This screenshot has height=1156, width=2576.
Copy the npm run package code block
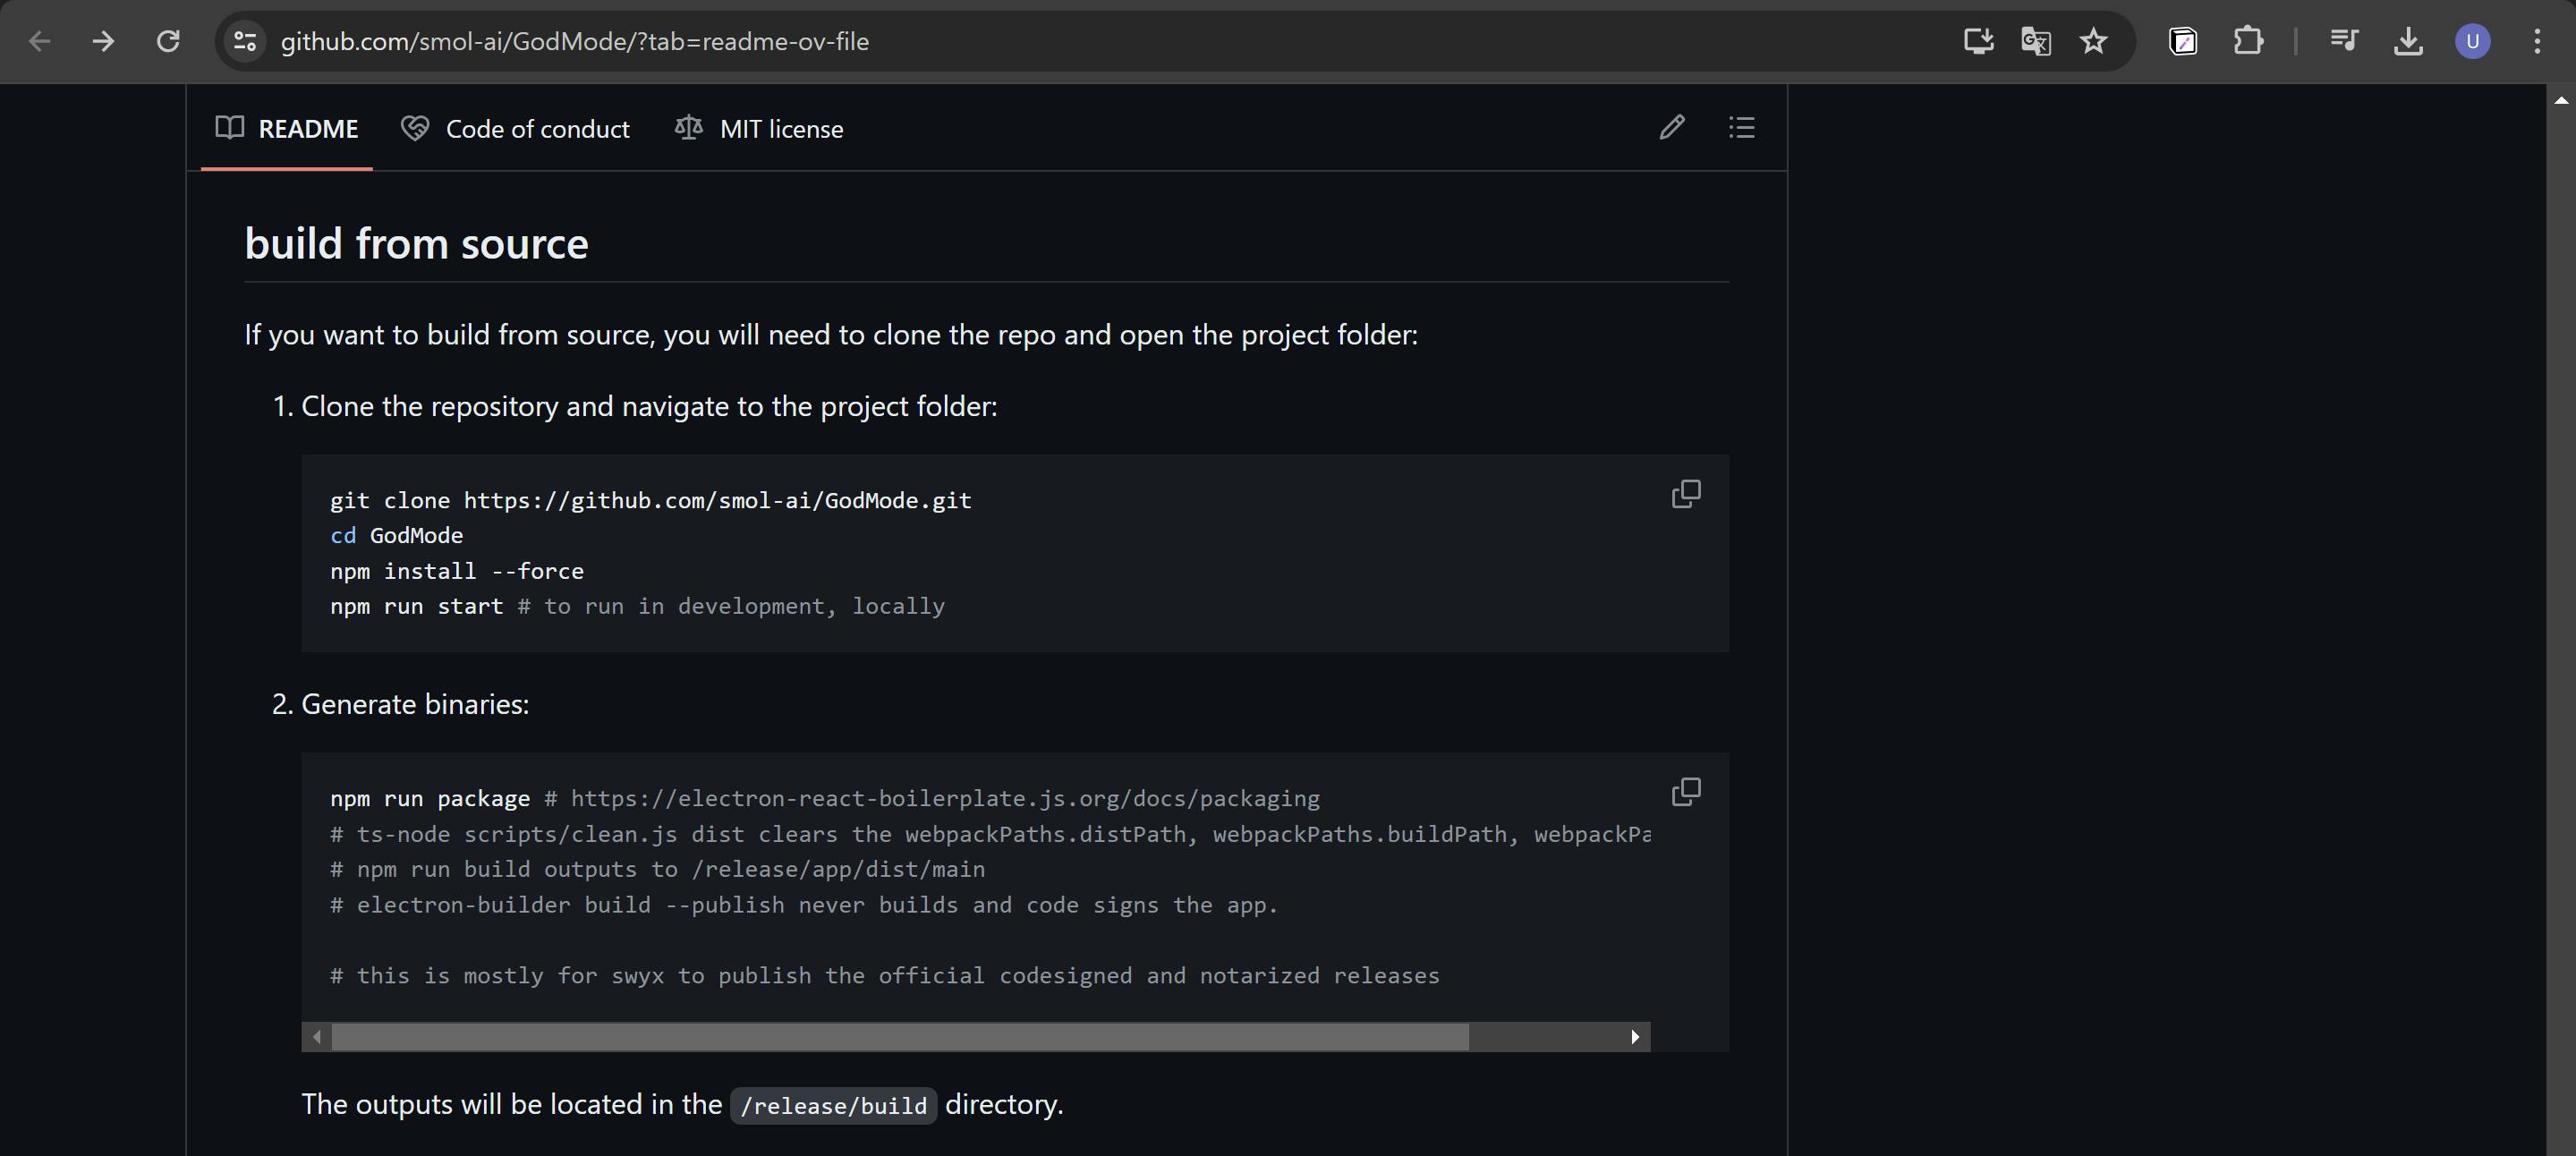(1686, 792)
